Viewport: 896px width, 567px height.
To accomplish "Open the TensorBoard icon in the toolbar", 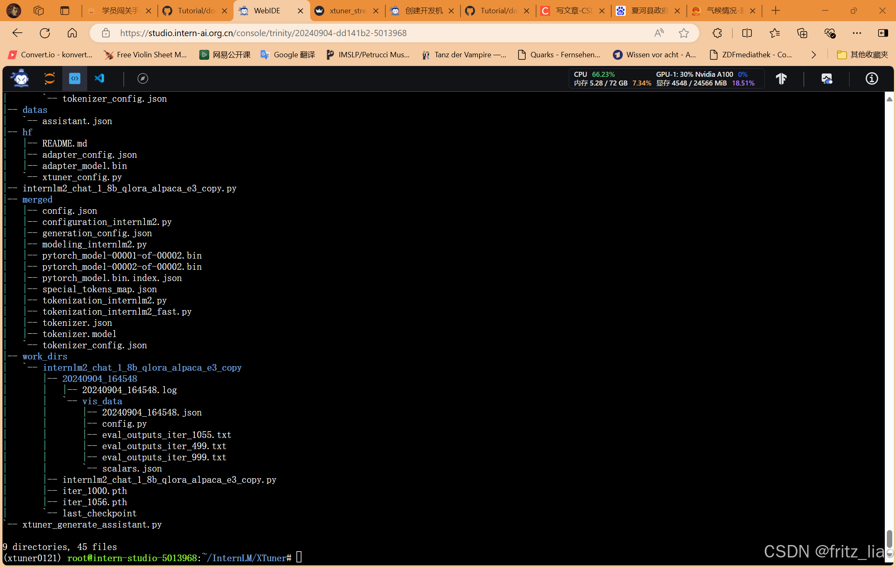I will 781,78.
